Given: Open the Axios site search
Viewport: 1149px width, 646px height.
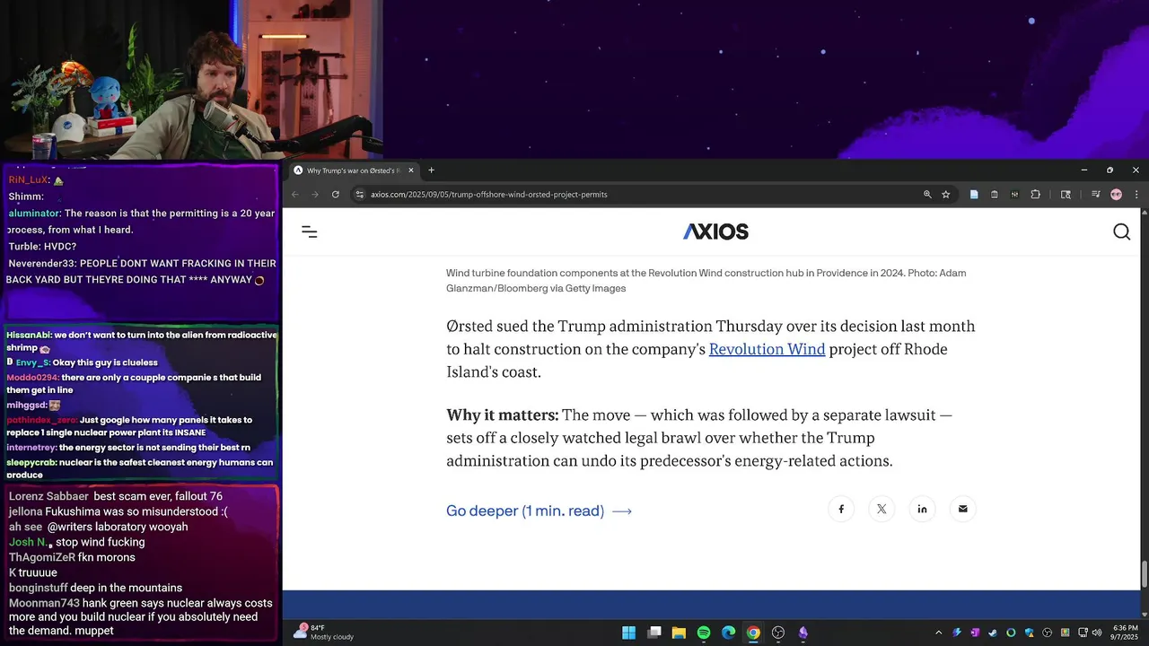Looking at the screenshot, I should (x=1121, y=232).
